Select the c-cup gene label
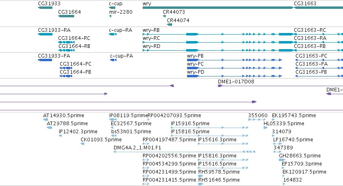 116,4
